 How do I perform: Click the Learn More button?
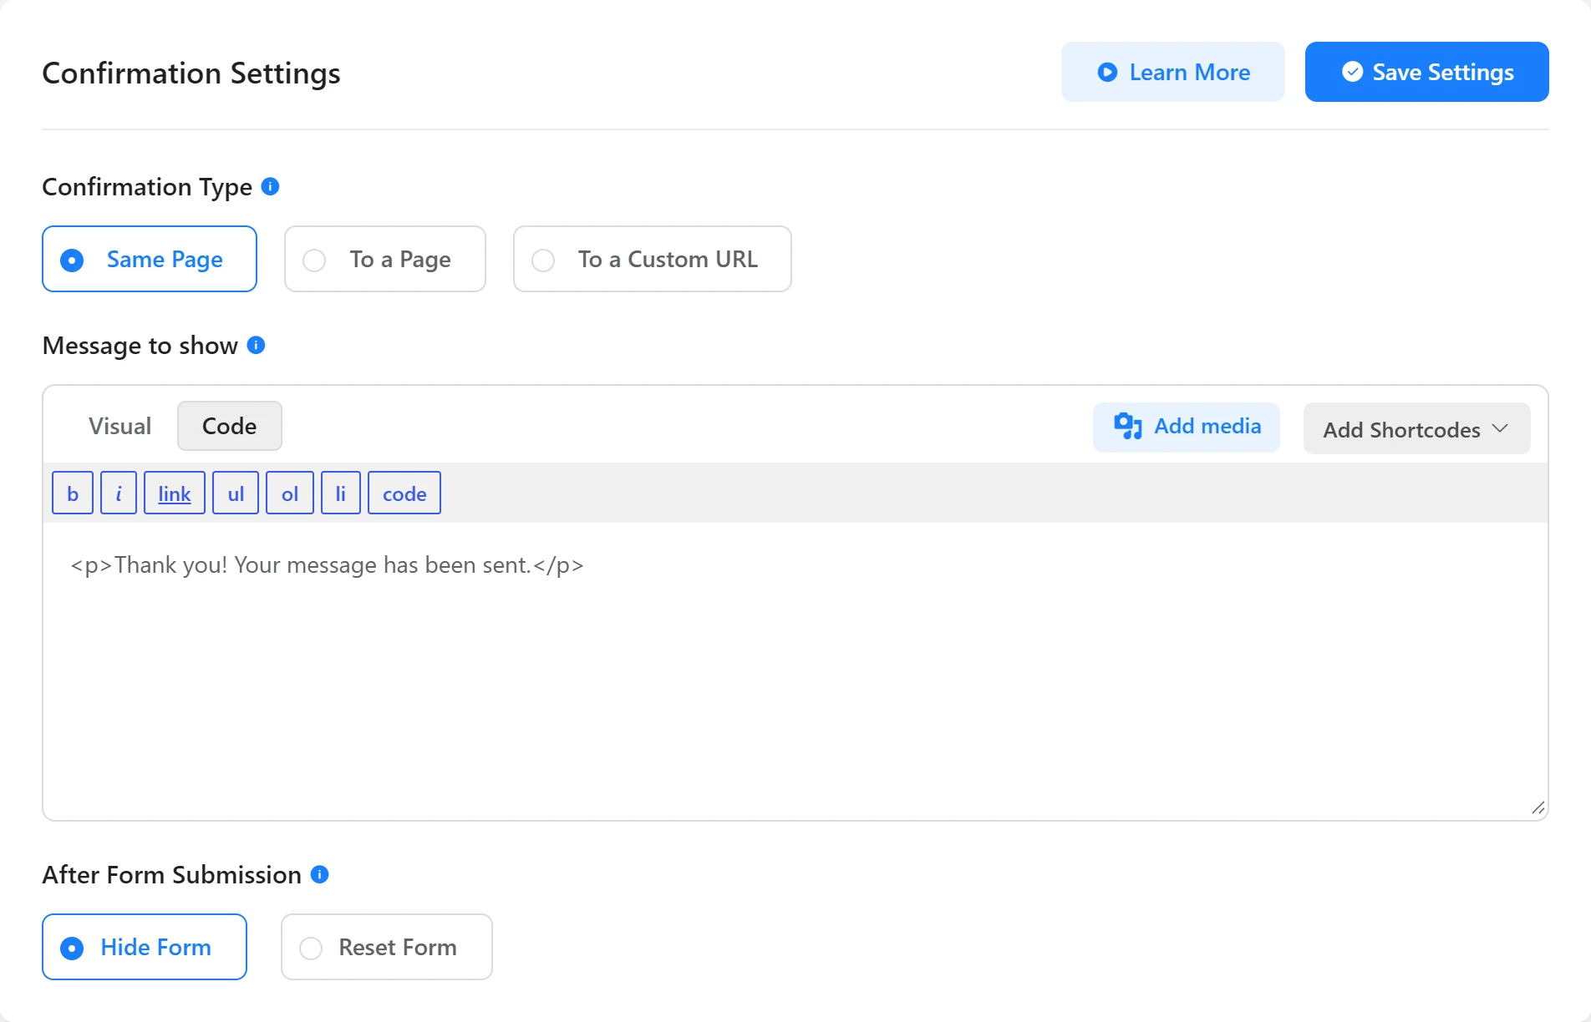coord(1173,72)
